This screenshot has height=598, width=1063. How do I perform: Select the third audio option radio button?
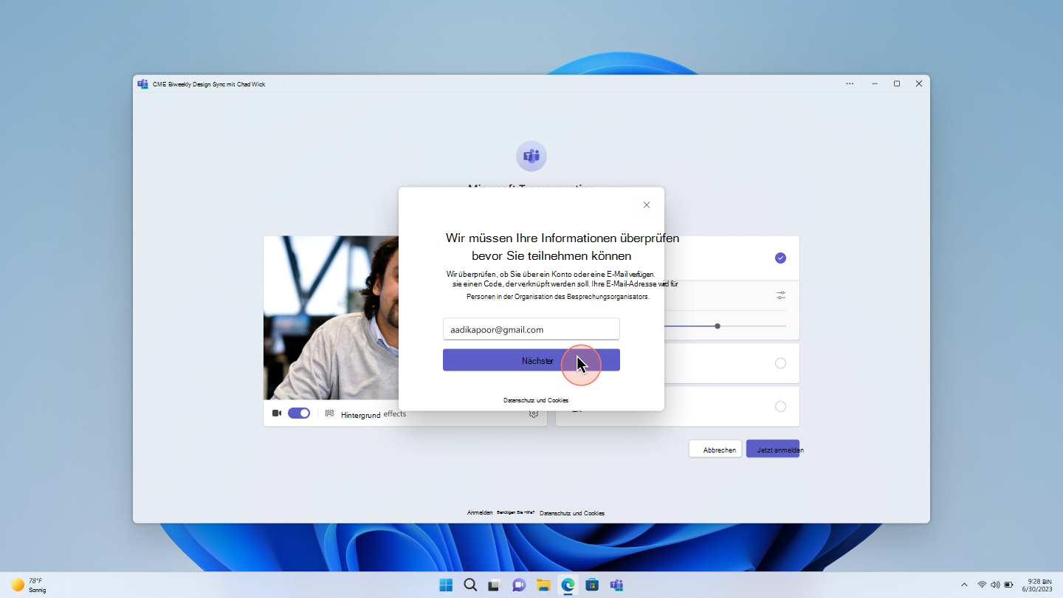(x=780, y=407)
